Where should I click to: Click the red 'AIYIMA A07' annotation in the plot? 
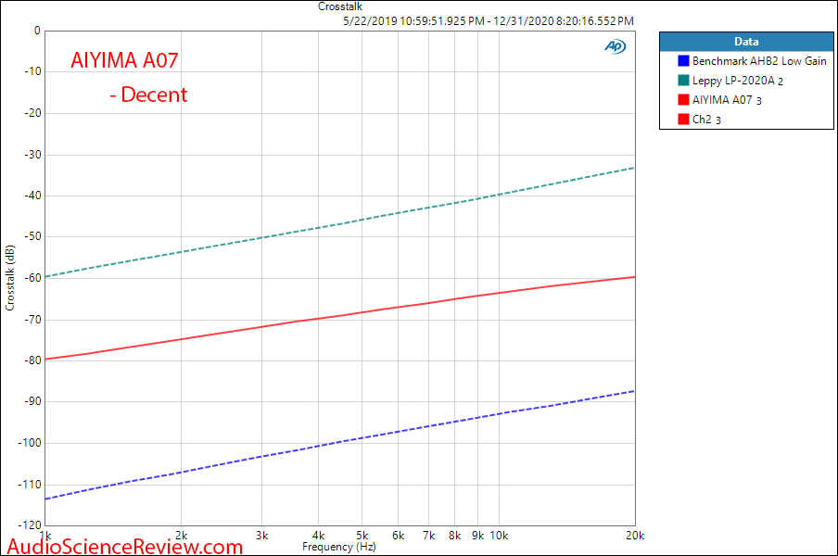pos(124,60)
